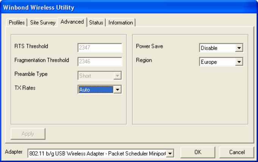This screenshot has height=162, width=258.
Task: Click the Region label
Action: click(x=144, y=60)
